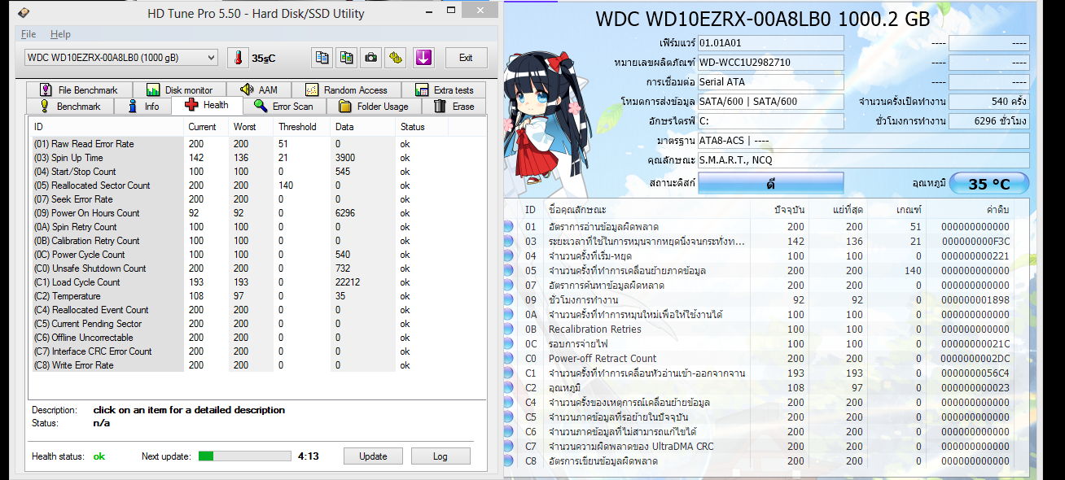Switch to the Folder Usage tab

pos(374,106)
